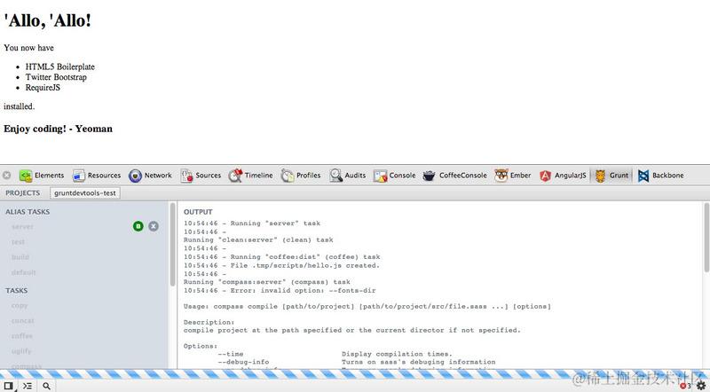This screenshot has height=392, width=710.
Task: Run the concat task
Action: coord(23,320)
